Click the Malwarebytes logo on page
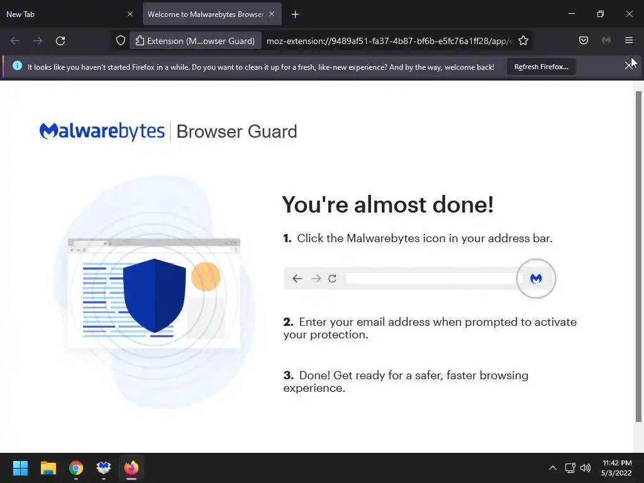 (x=102, y=131)
